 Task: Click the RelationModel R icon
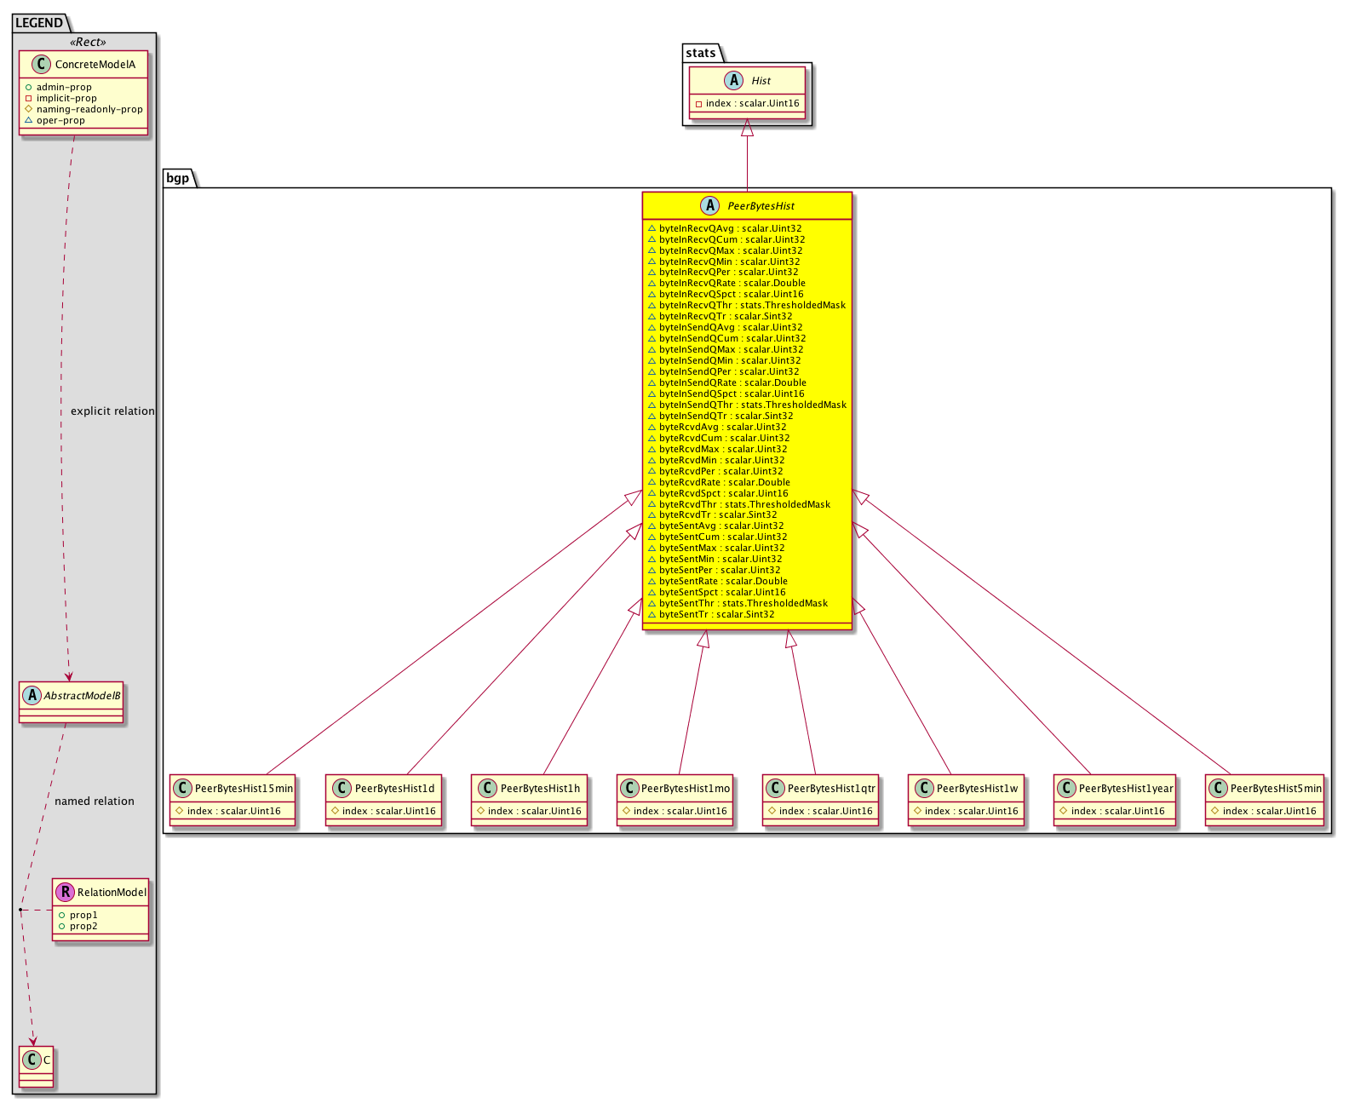[x=66, y=893]
